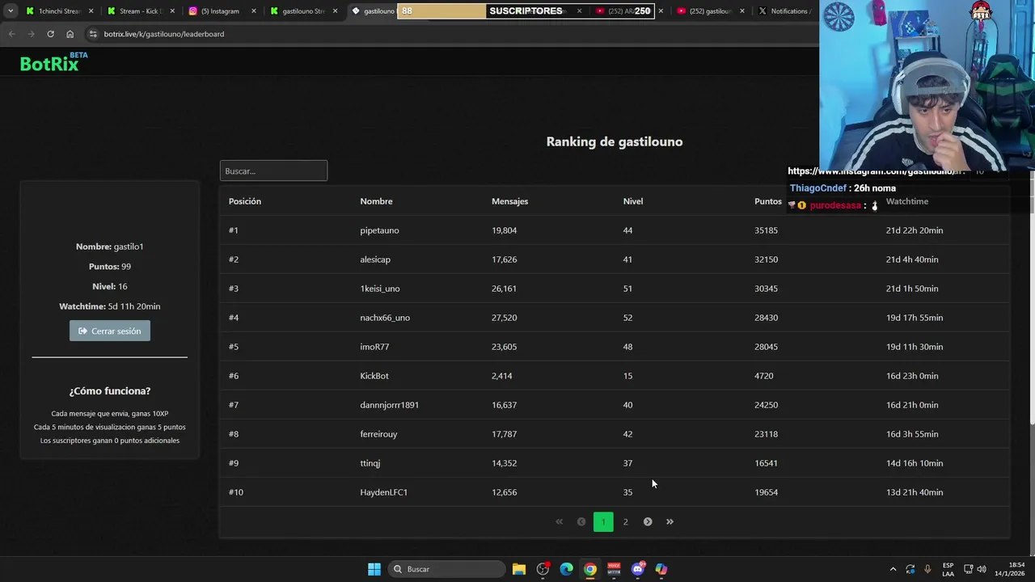Open Discord from the taskbar
This screenshot has height=582, width=1035.
[x=638, y=569]
